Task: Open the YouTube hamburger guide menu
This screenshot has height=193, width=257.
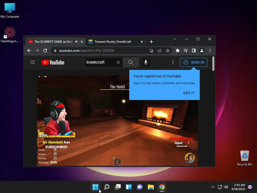Action: 33,62
